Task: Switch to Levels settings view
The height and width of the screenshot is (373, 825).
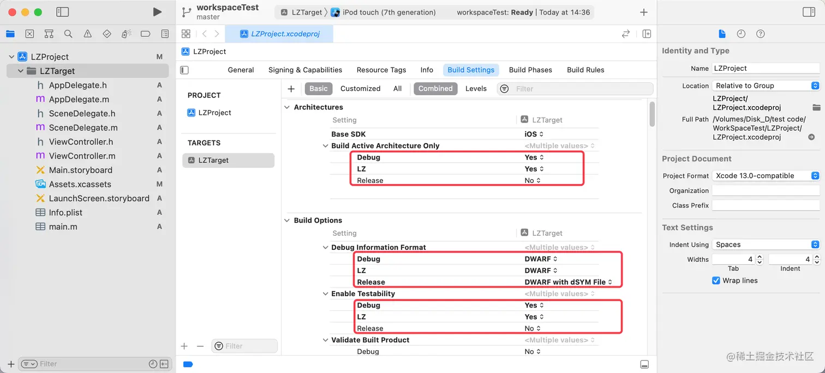Action: click(x=476, y=89)
